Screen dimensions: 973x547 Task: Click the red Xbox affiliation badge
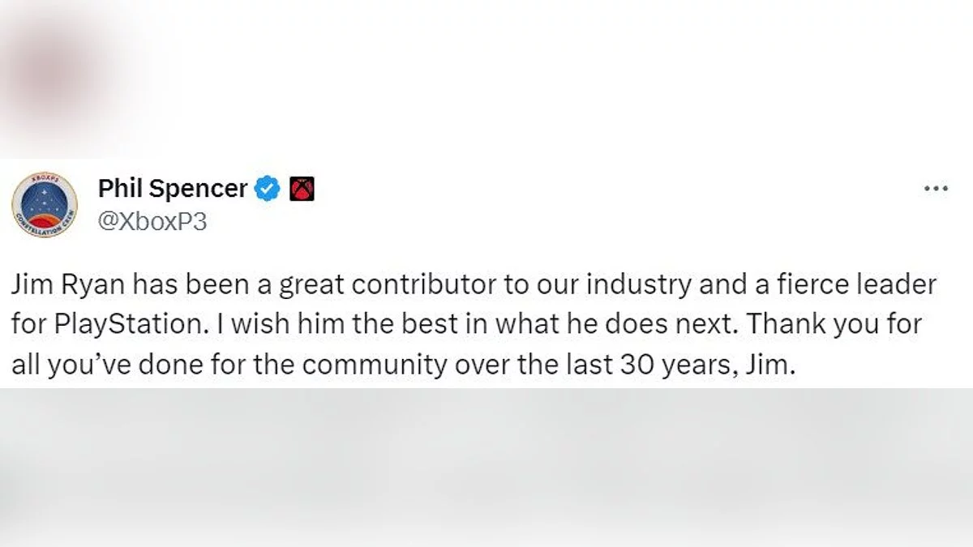point(301,190)
